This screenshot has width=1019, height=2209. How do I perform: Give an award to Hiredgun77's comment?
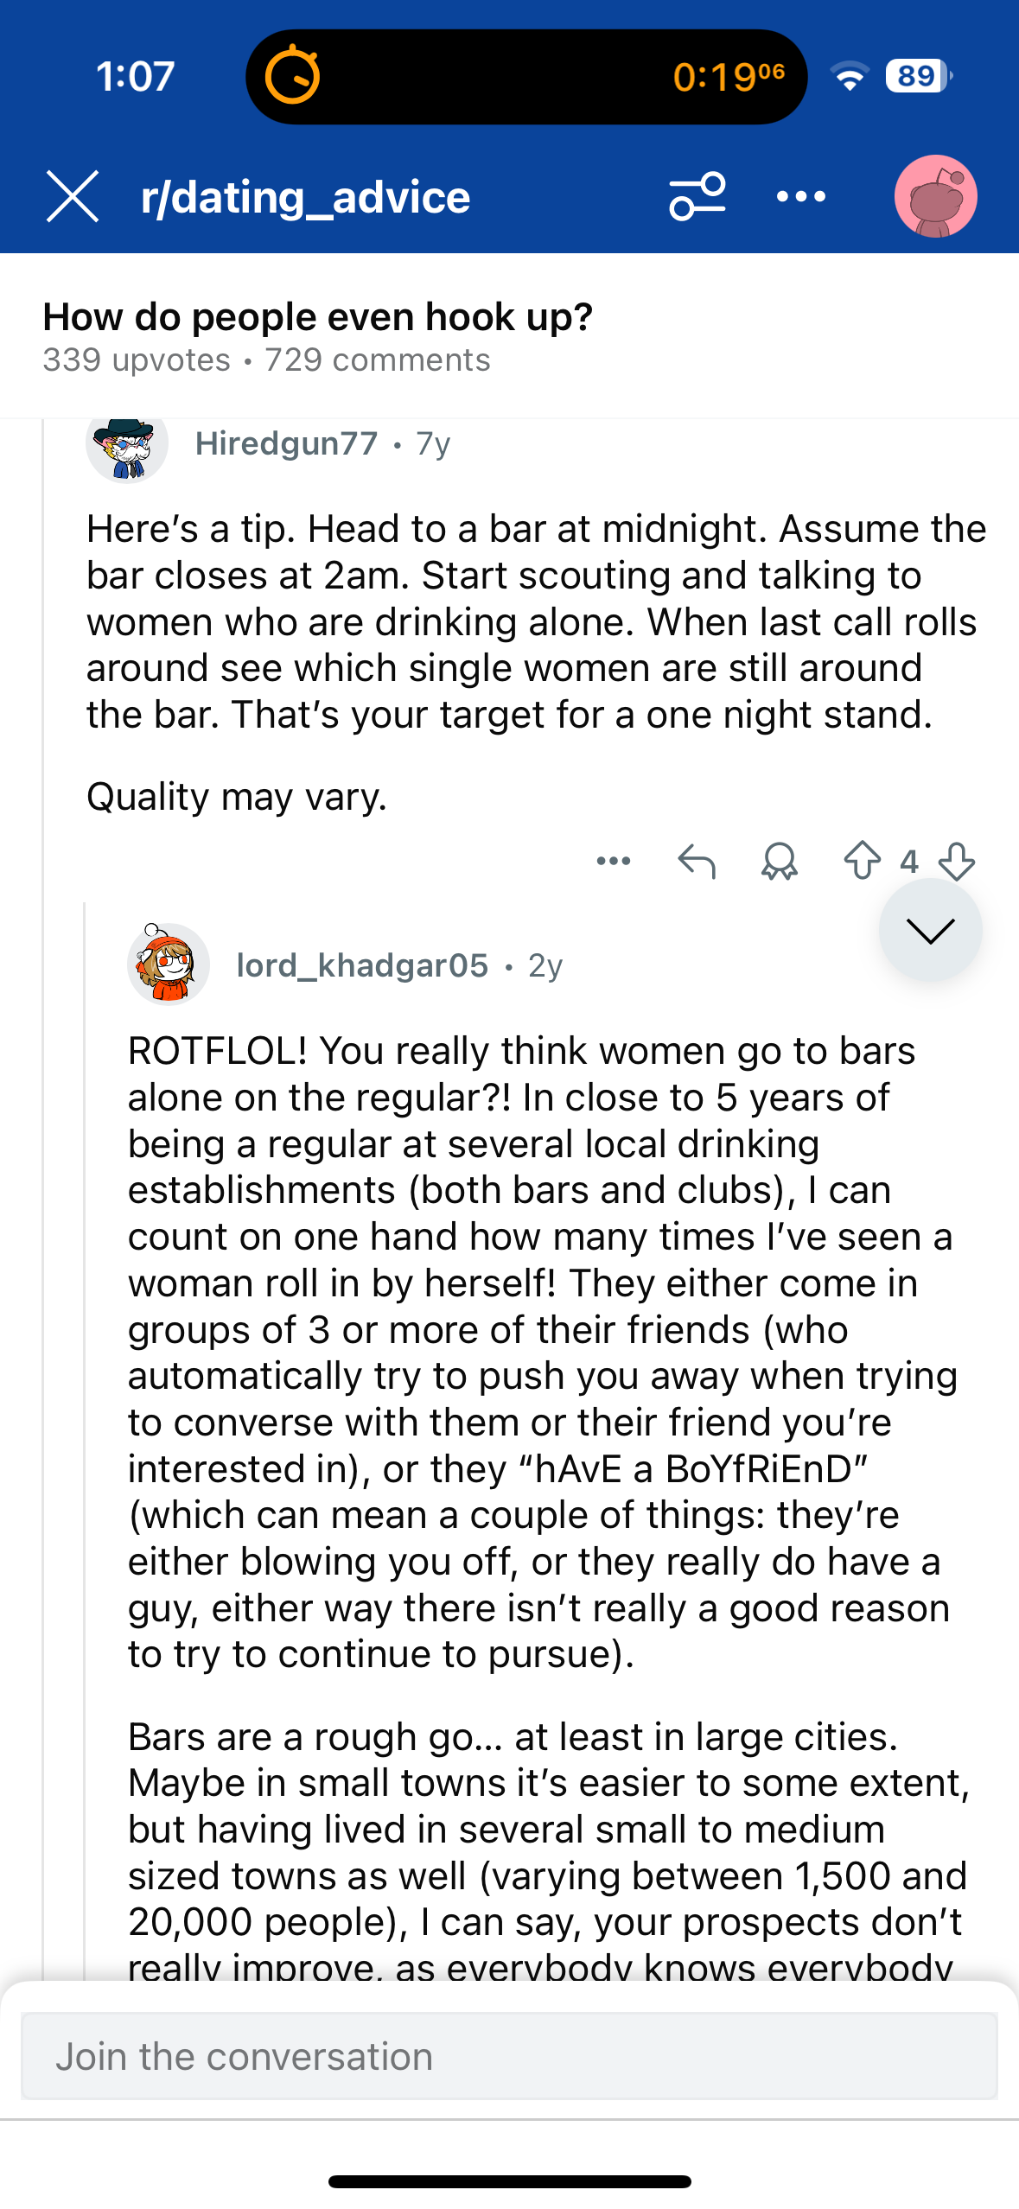coord(779,861)
